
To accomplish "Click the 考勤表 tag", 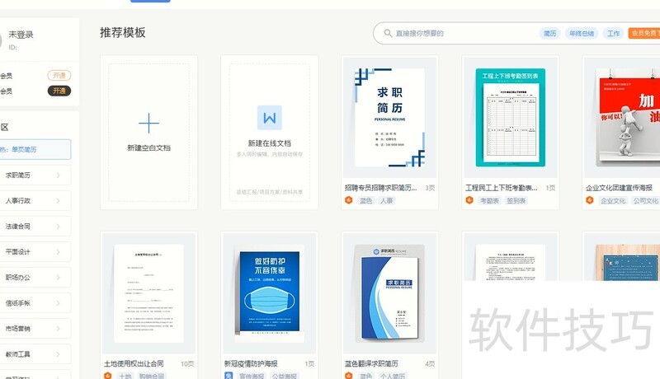I will tap(489, 200).
